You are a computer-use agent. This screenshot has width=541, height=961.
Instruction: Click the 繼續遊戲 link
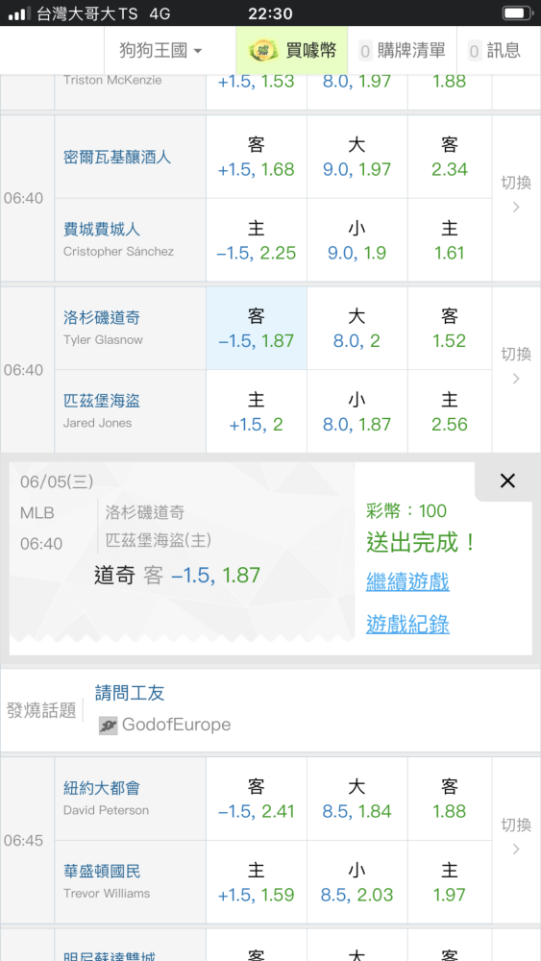407,581
